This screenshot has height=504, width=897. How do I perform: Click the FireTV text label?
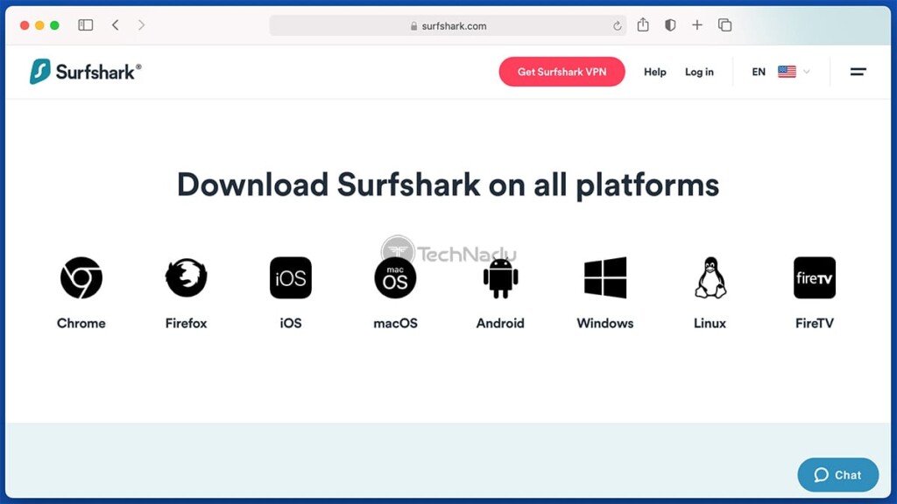point(815,324)
